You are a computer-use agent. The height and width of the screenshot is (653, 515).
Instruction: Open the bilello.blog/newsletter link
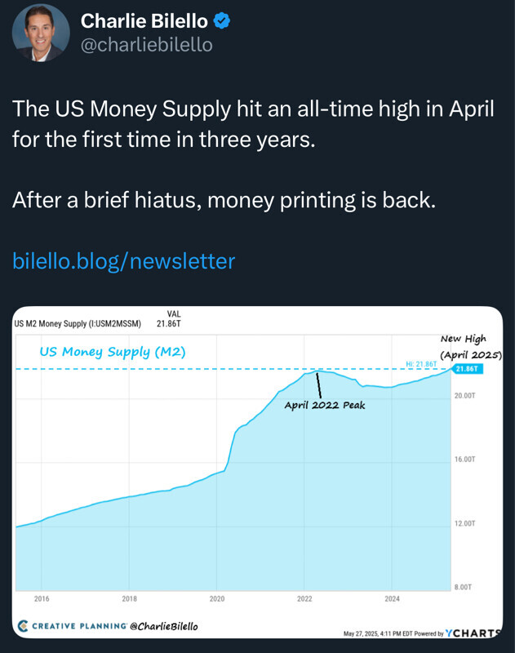tap(123, 261)
